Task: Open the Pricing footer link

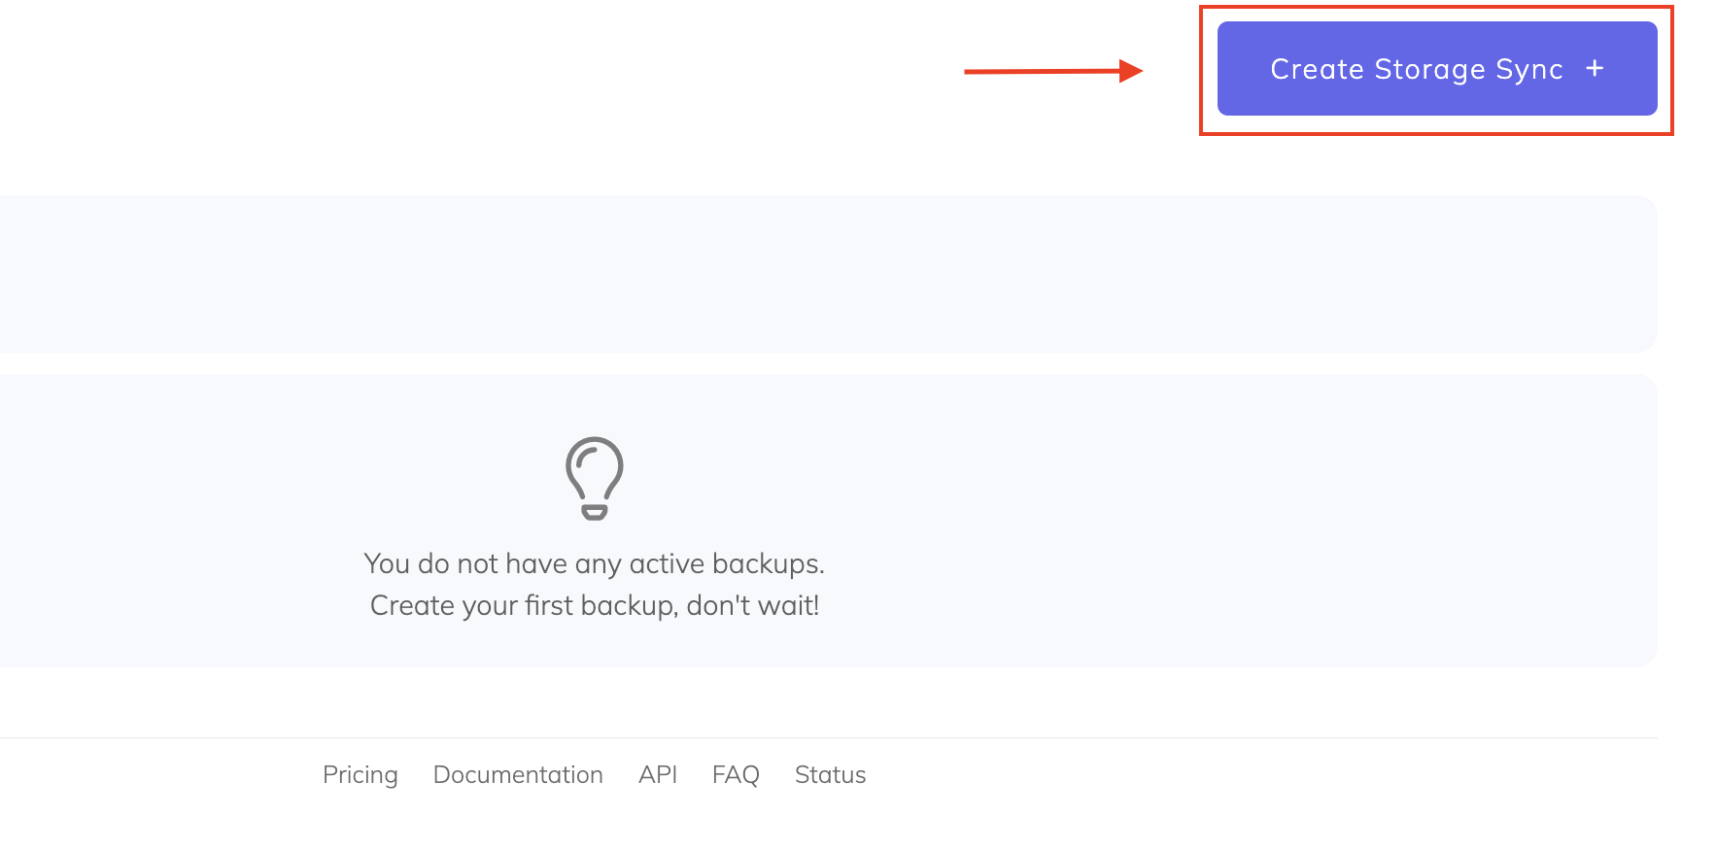Action: 360,774
